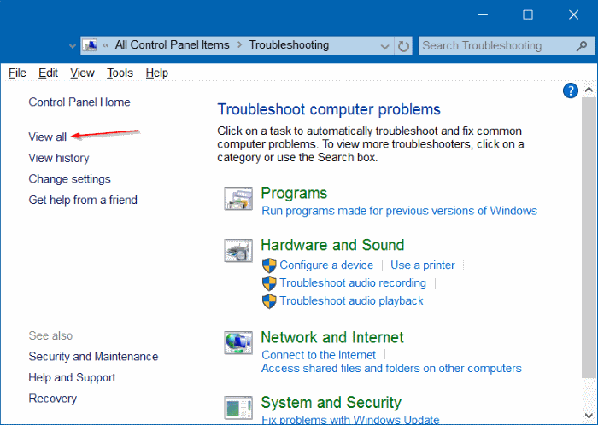
Task: Click Connect to the Internet
Action: (x=319, y=355)
